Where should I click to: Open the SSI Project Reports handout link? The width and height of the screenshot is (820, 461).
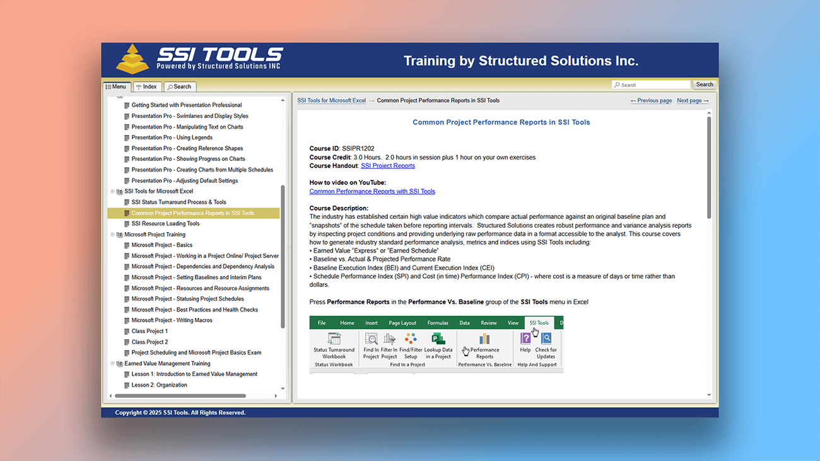coord(387,166)
